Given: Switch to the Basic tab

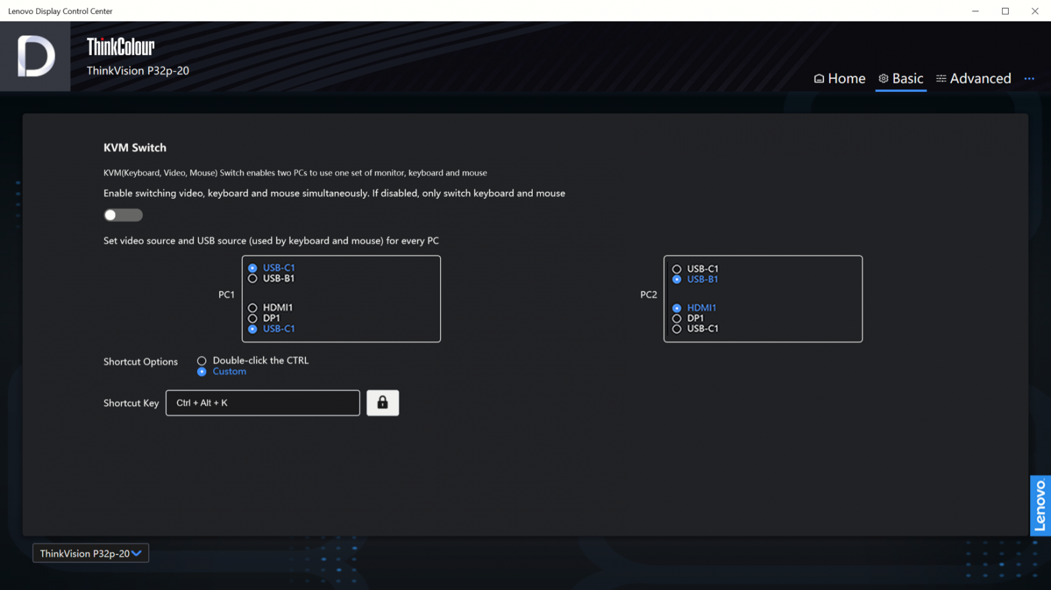Looking at the screenshot, I should (901, 78).
